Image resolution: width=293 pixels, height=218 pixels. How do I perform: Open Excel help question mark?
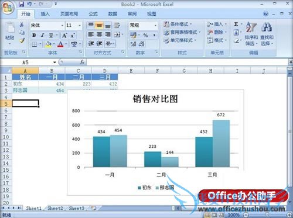coord(265,14)
